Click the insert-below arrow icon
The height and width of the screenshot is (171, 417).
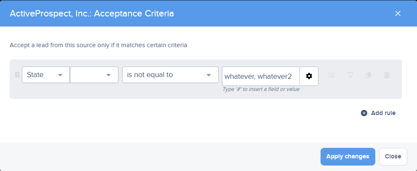click(350, 75)
